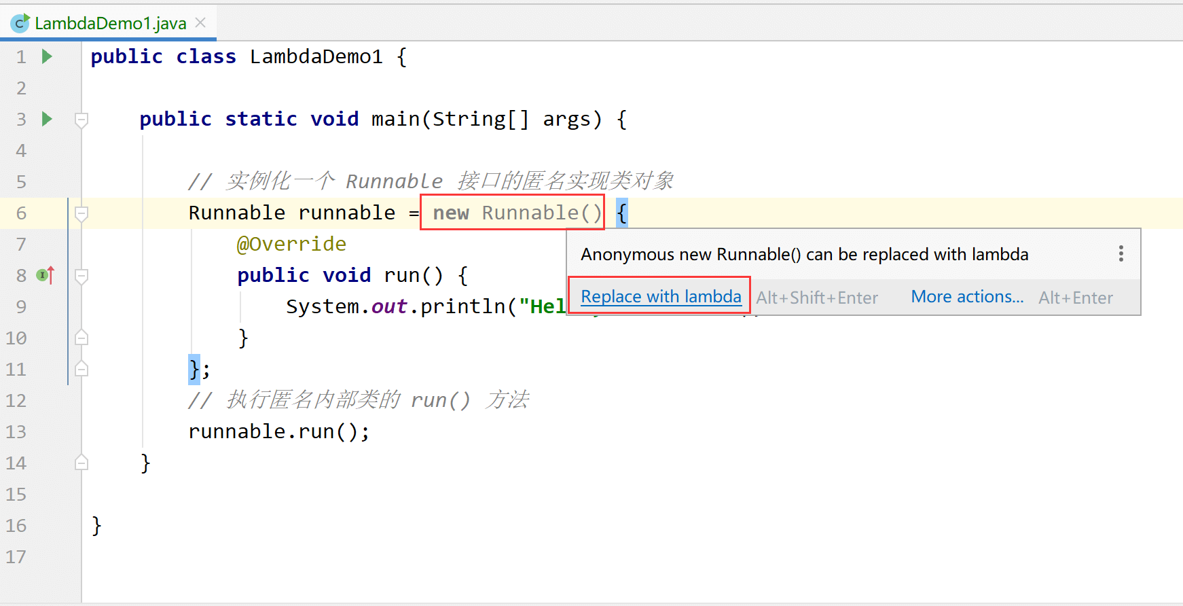Click 'System.out.println' on line 9
Image resolution: width=1183 pixels, height=606 pixels.
(x=396, y=306)
